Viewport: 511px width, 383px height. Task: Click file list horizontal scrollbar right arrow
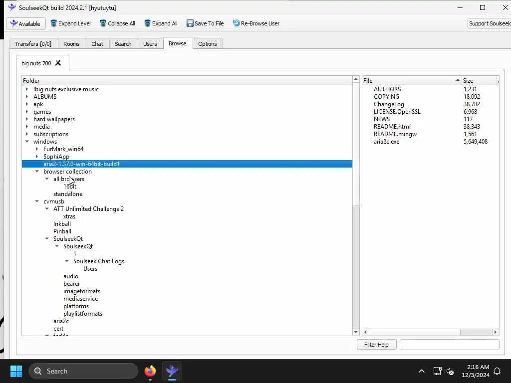tap(496, 332)
